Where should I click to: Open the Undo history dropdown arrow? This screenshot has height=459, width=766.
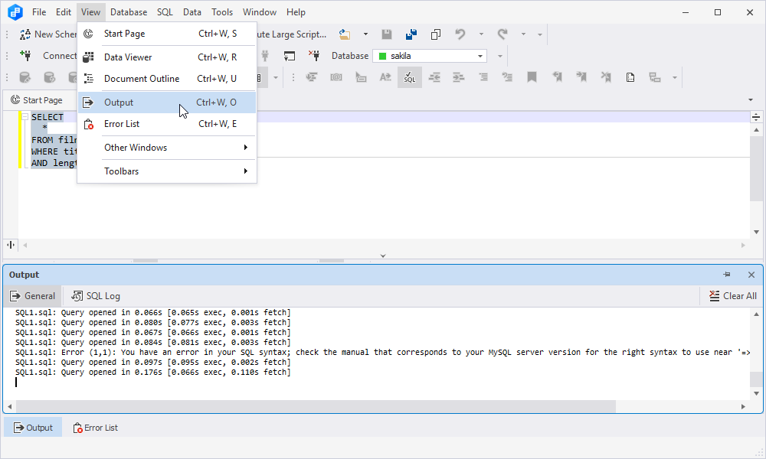coord(481,34)
